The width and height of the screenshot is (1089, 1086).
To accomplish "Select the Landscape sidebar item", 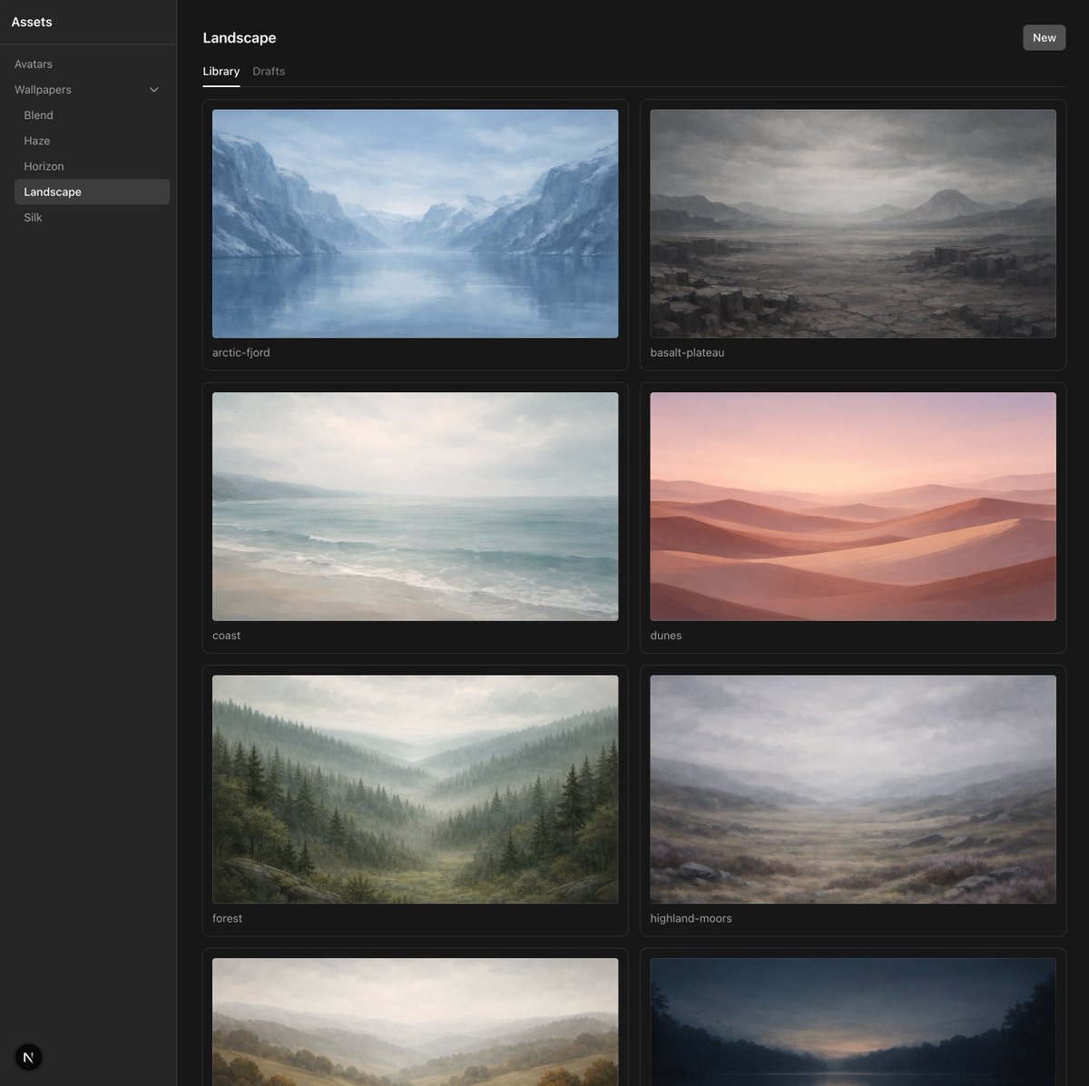I will click(x=92, y=192).
